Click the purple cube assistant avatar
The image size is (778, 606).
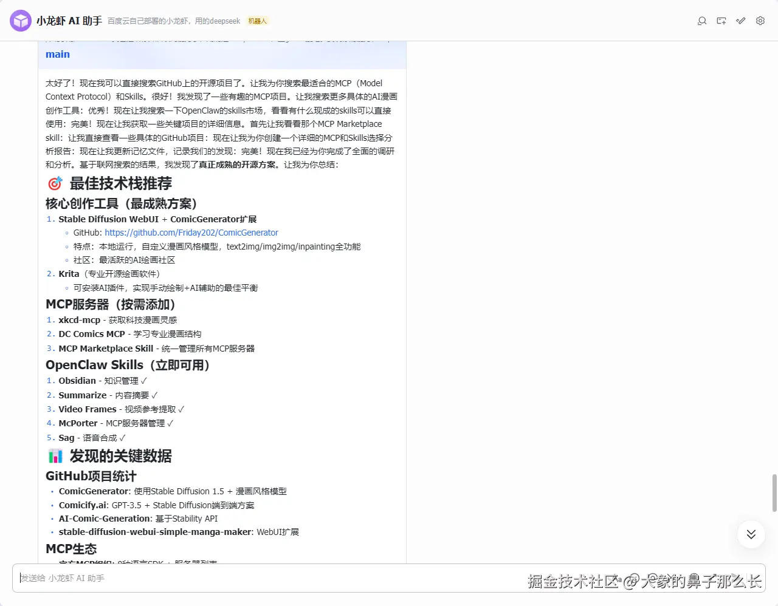point(20,20)
